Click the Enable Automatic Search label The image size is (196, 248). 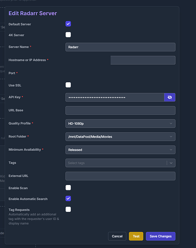(28, 199)
